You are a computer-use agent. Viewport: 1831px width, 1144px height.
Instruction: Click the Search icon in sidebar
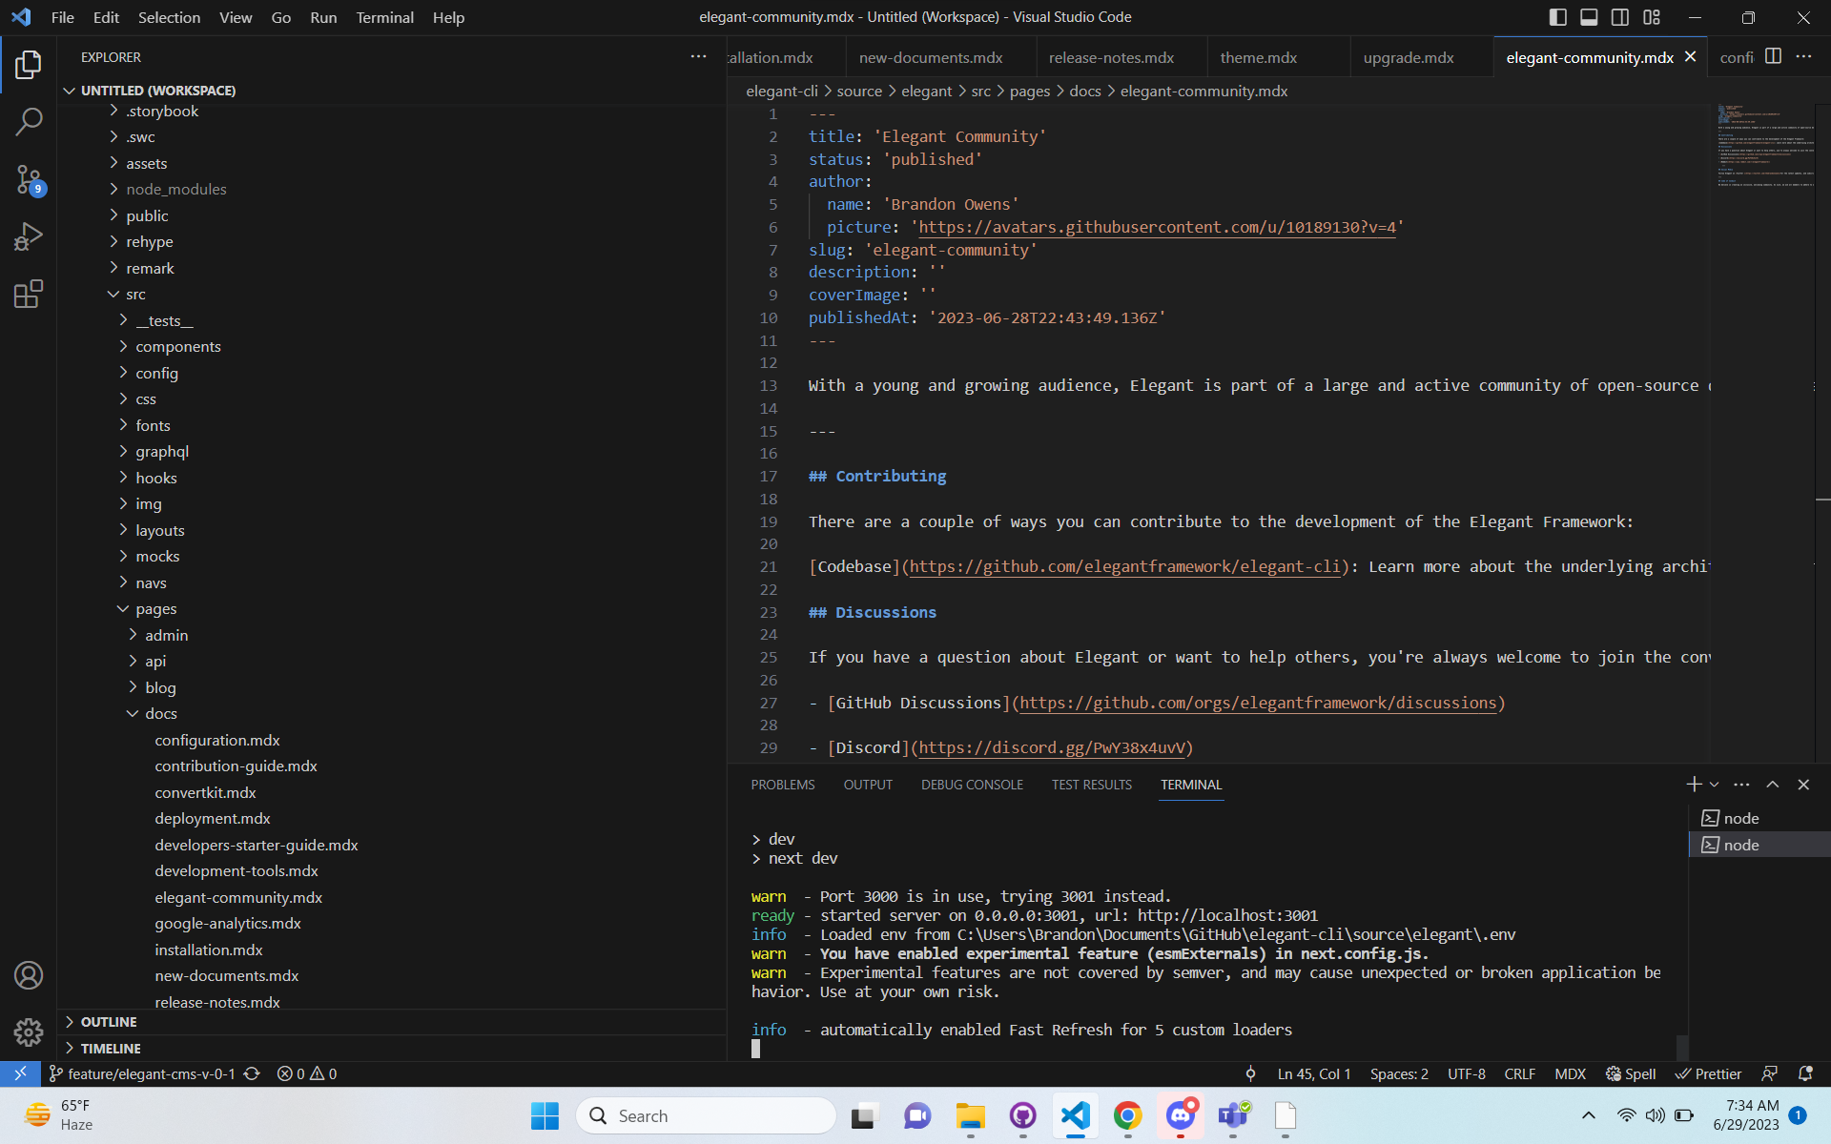coord(29,120)
